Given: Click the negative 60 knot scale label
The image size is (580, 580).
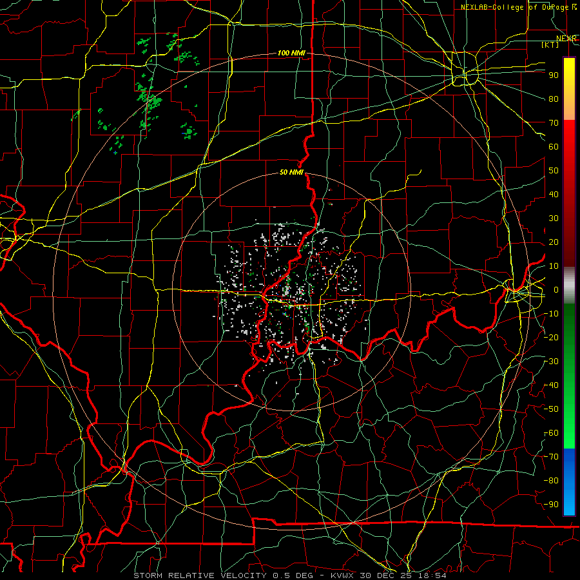Looking at the screenshot, I should (551, 433).
